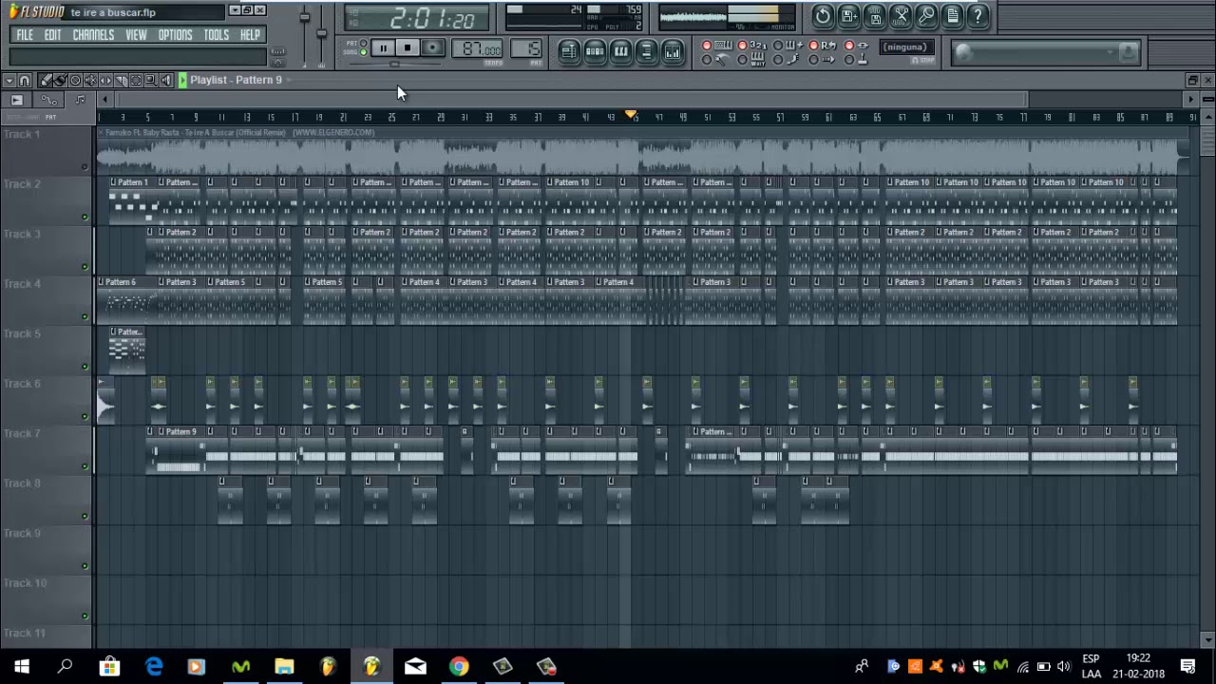The height and width of the screenshot is (684, 1216).
Task: Toggle the metronome switch
Action: 706,59
